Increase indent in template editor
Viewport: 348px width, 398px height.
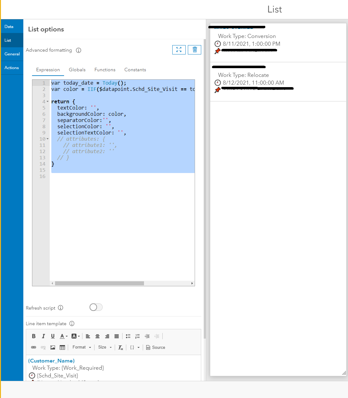pos(147,336)
